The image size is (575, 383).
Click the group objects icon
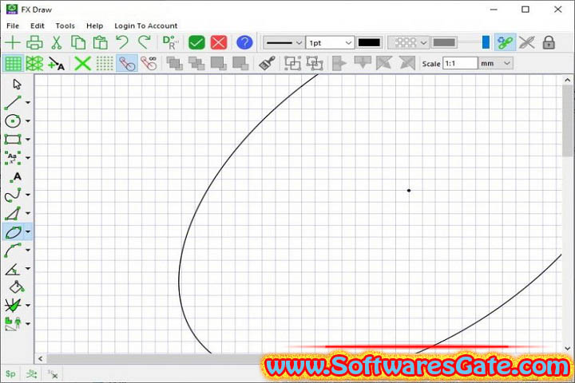tap(292, 63)
